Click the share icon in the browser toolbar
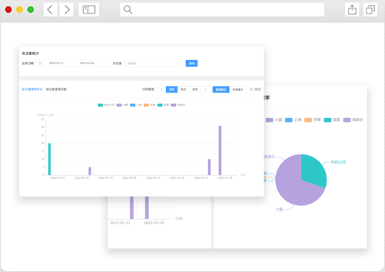The width and height of the screenshot is (385, 272). (x=352, y=10)
